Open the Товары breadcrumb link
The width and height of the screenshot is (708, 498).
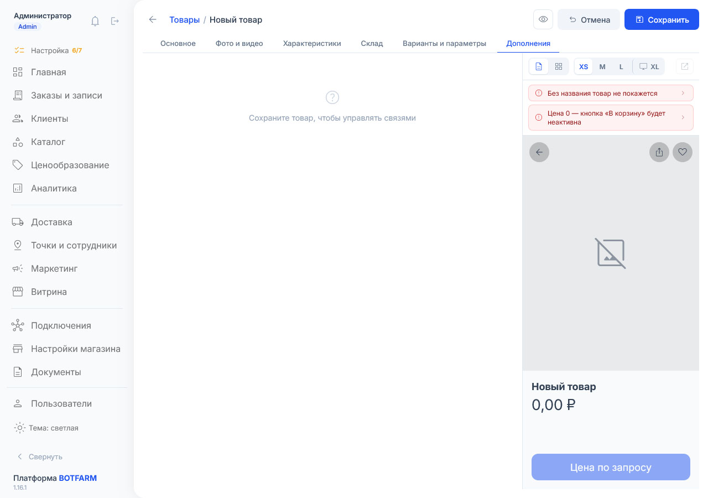tap(184, 19)
